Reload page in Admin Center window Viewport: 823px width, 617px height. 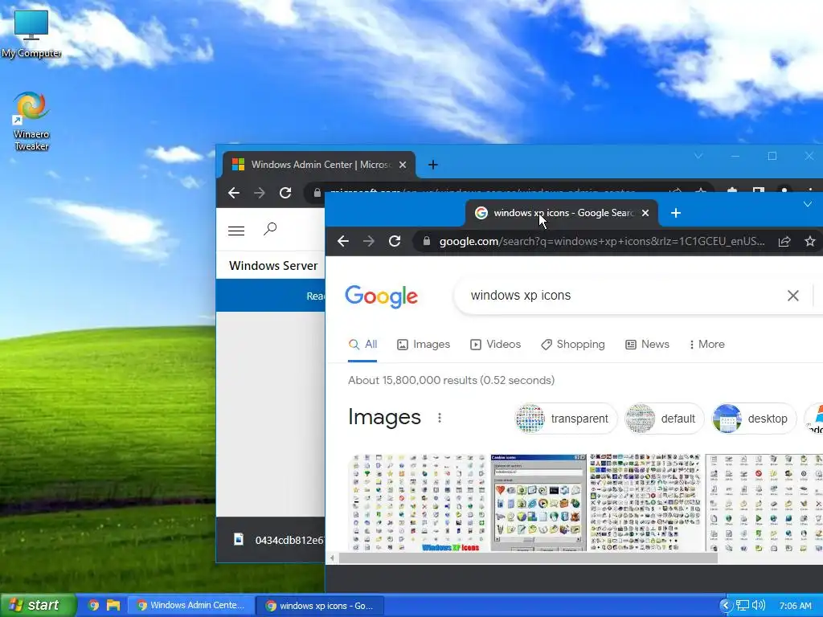285,193
